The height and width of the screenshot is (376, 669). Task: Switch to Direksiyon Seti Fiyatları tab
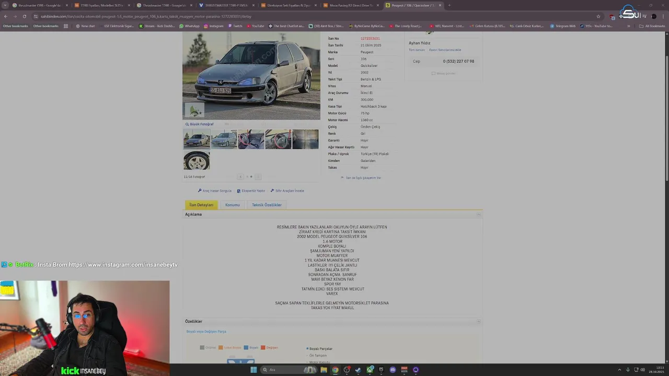tap(289, 5)
